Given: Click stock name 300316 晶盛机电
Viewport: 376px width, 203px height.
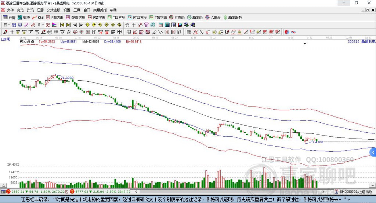Looking at the screenshot, I should click(362, 42).
